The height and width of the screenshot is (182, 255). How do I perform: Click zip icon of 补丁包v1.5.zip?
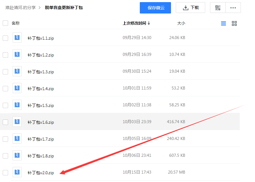point(17,105)
